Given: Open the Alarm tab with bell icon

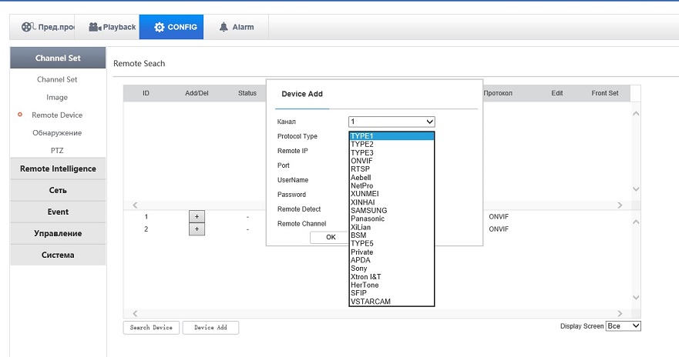Looking at the screenshot, I should (237, 27).
